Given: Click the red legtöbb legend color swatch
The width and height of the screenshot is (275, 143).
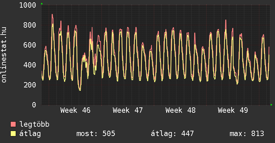Looking at the screenshot, I should click(x=13, y=124).
